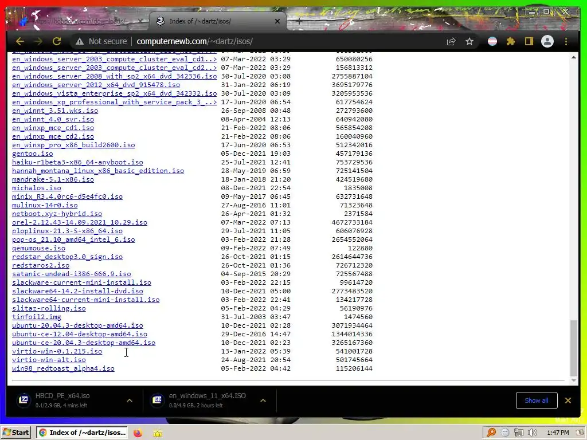Download mandrake-5.1-x86.iso
587x440 pixels.
coord(53,179)
